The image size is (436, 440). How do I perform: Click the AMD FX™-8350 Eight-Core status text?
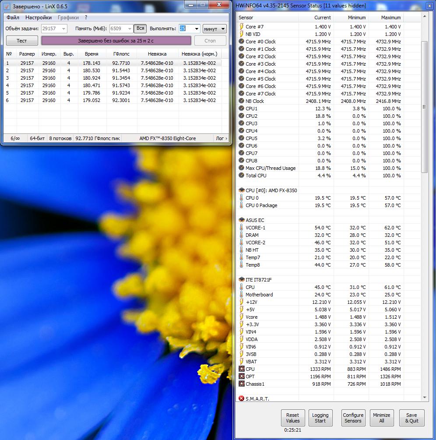click(168, 138)
